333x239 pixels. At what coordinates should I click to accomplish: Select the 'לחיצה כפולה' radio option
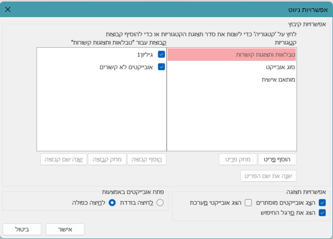(x=112, y=202)
